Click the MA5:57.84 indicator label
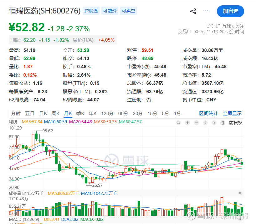Image resolution: width=256 pixels, height=224 pixels. 32,122
